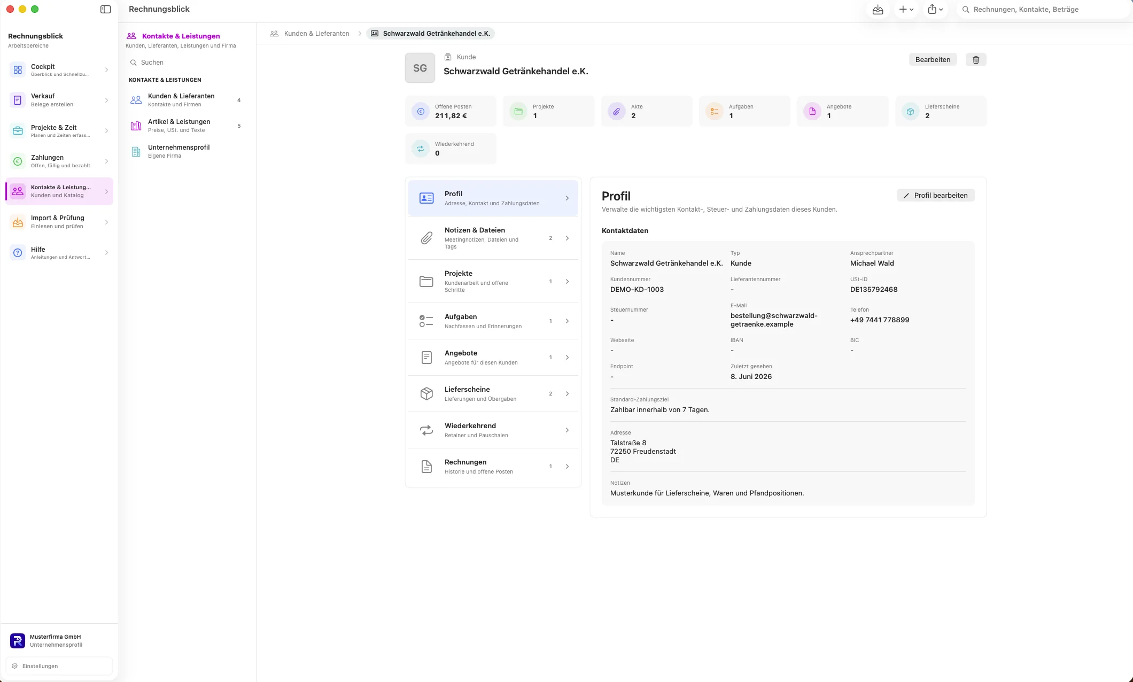Expand Verkauf chevron in sidebar
This screenshot has height=682, width=1133.
pyautogui.click(x=106, y=100)
